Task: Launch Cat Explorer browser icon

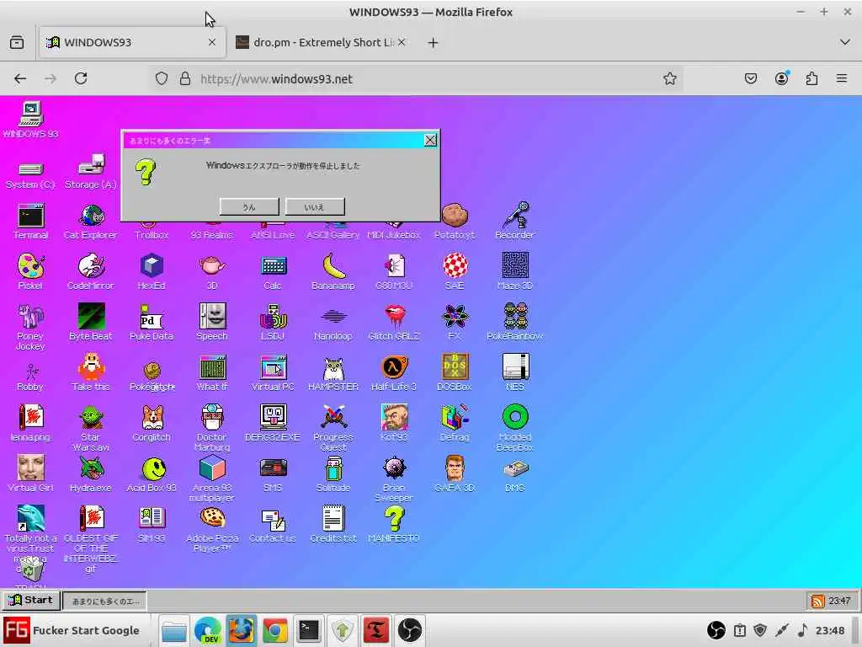Action: click(x=91, y=222)
